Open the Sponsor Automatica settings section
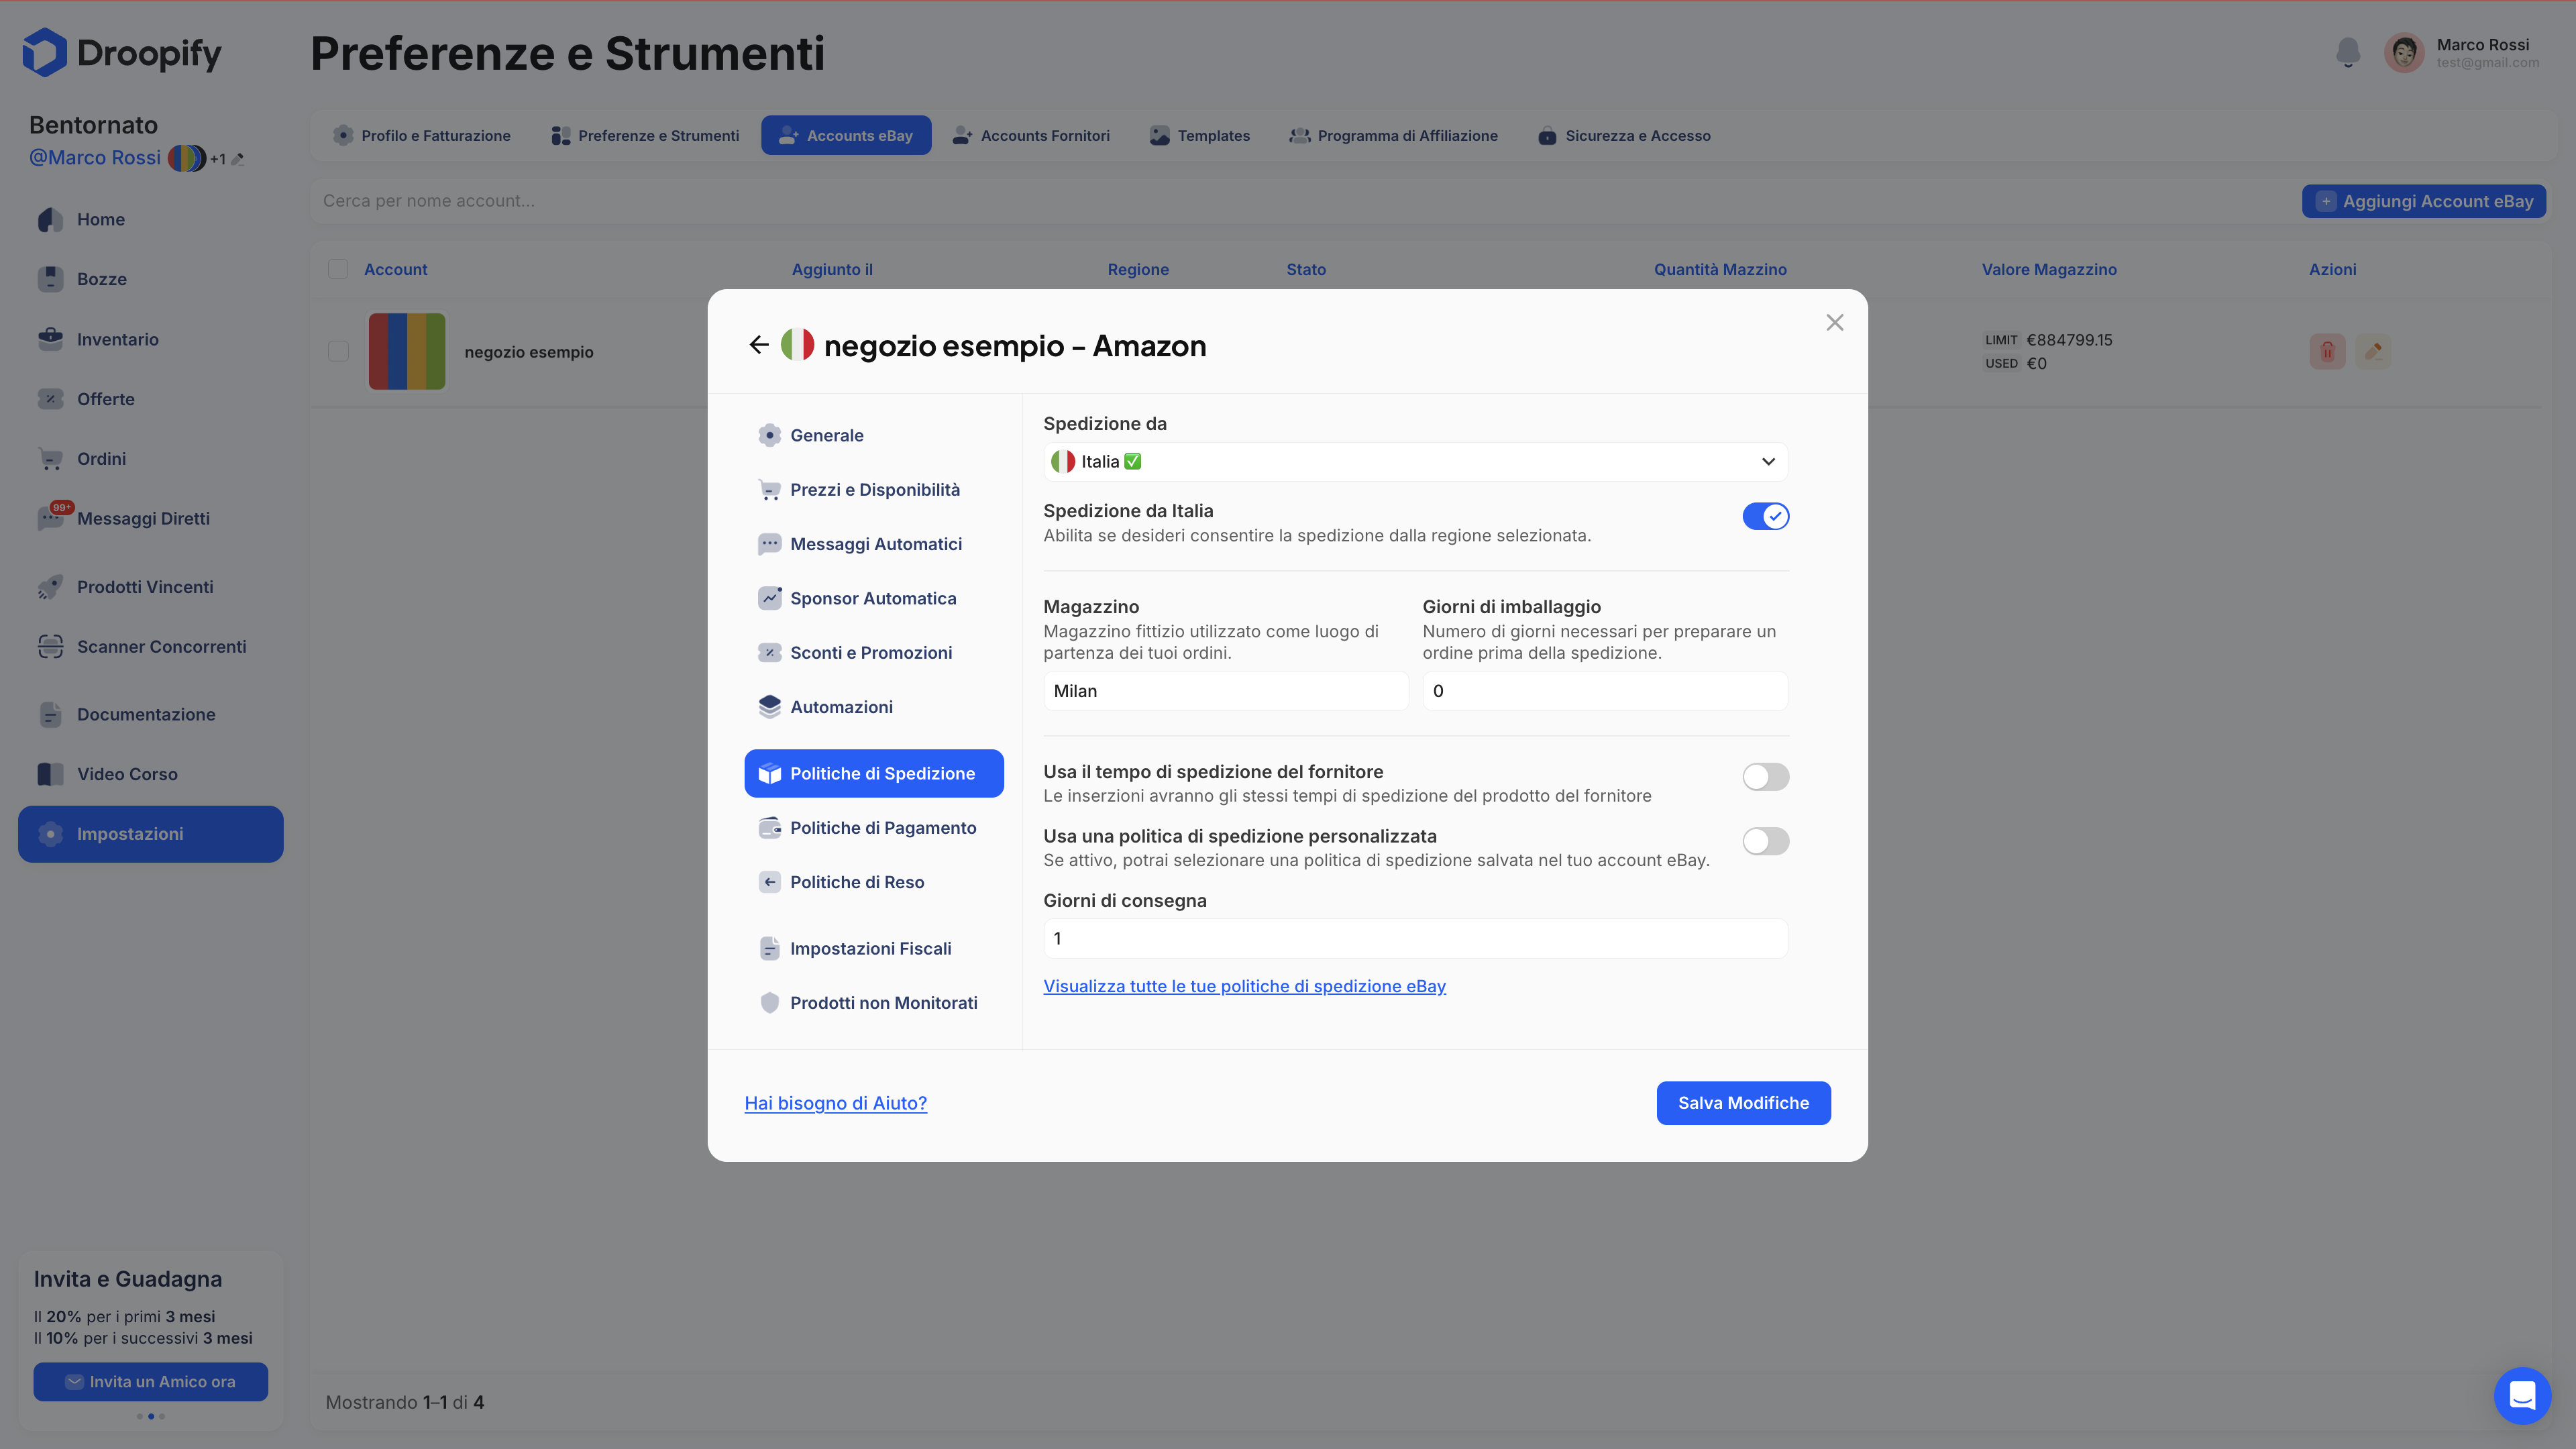 pos(872,598)
